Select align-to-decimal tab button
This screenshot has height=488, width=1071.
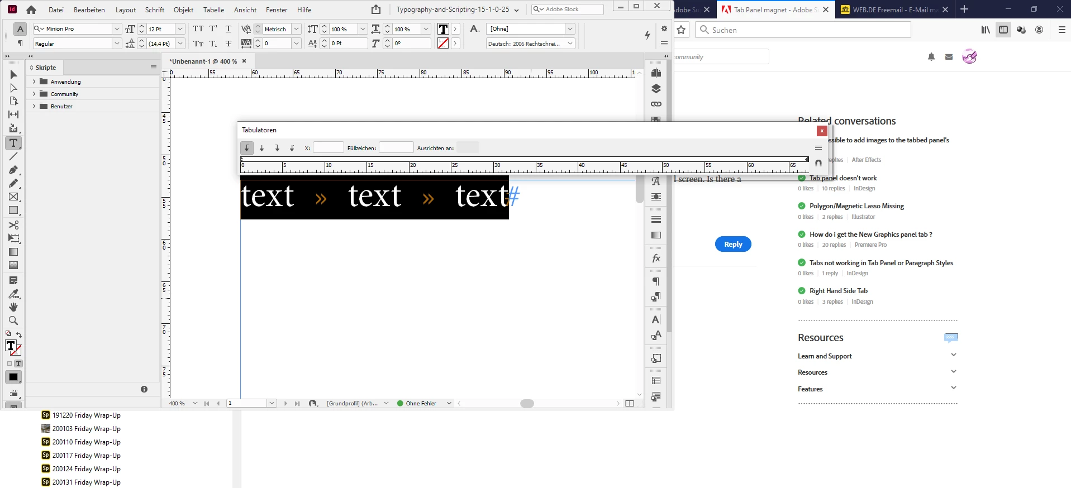(x=292, y=148)
